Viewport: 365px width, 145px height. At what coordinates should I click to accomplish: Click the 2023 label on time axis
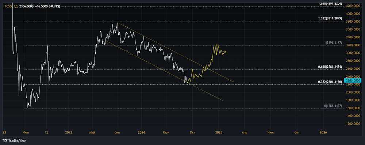[69, 133]
